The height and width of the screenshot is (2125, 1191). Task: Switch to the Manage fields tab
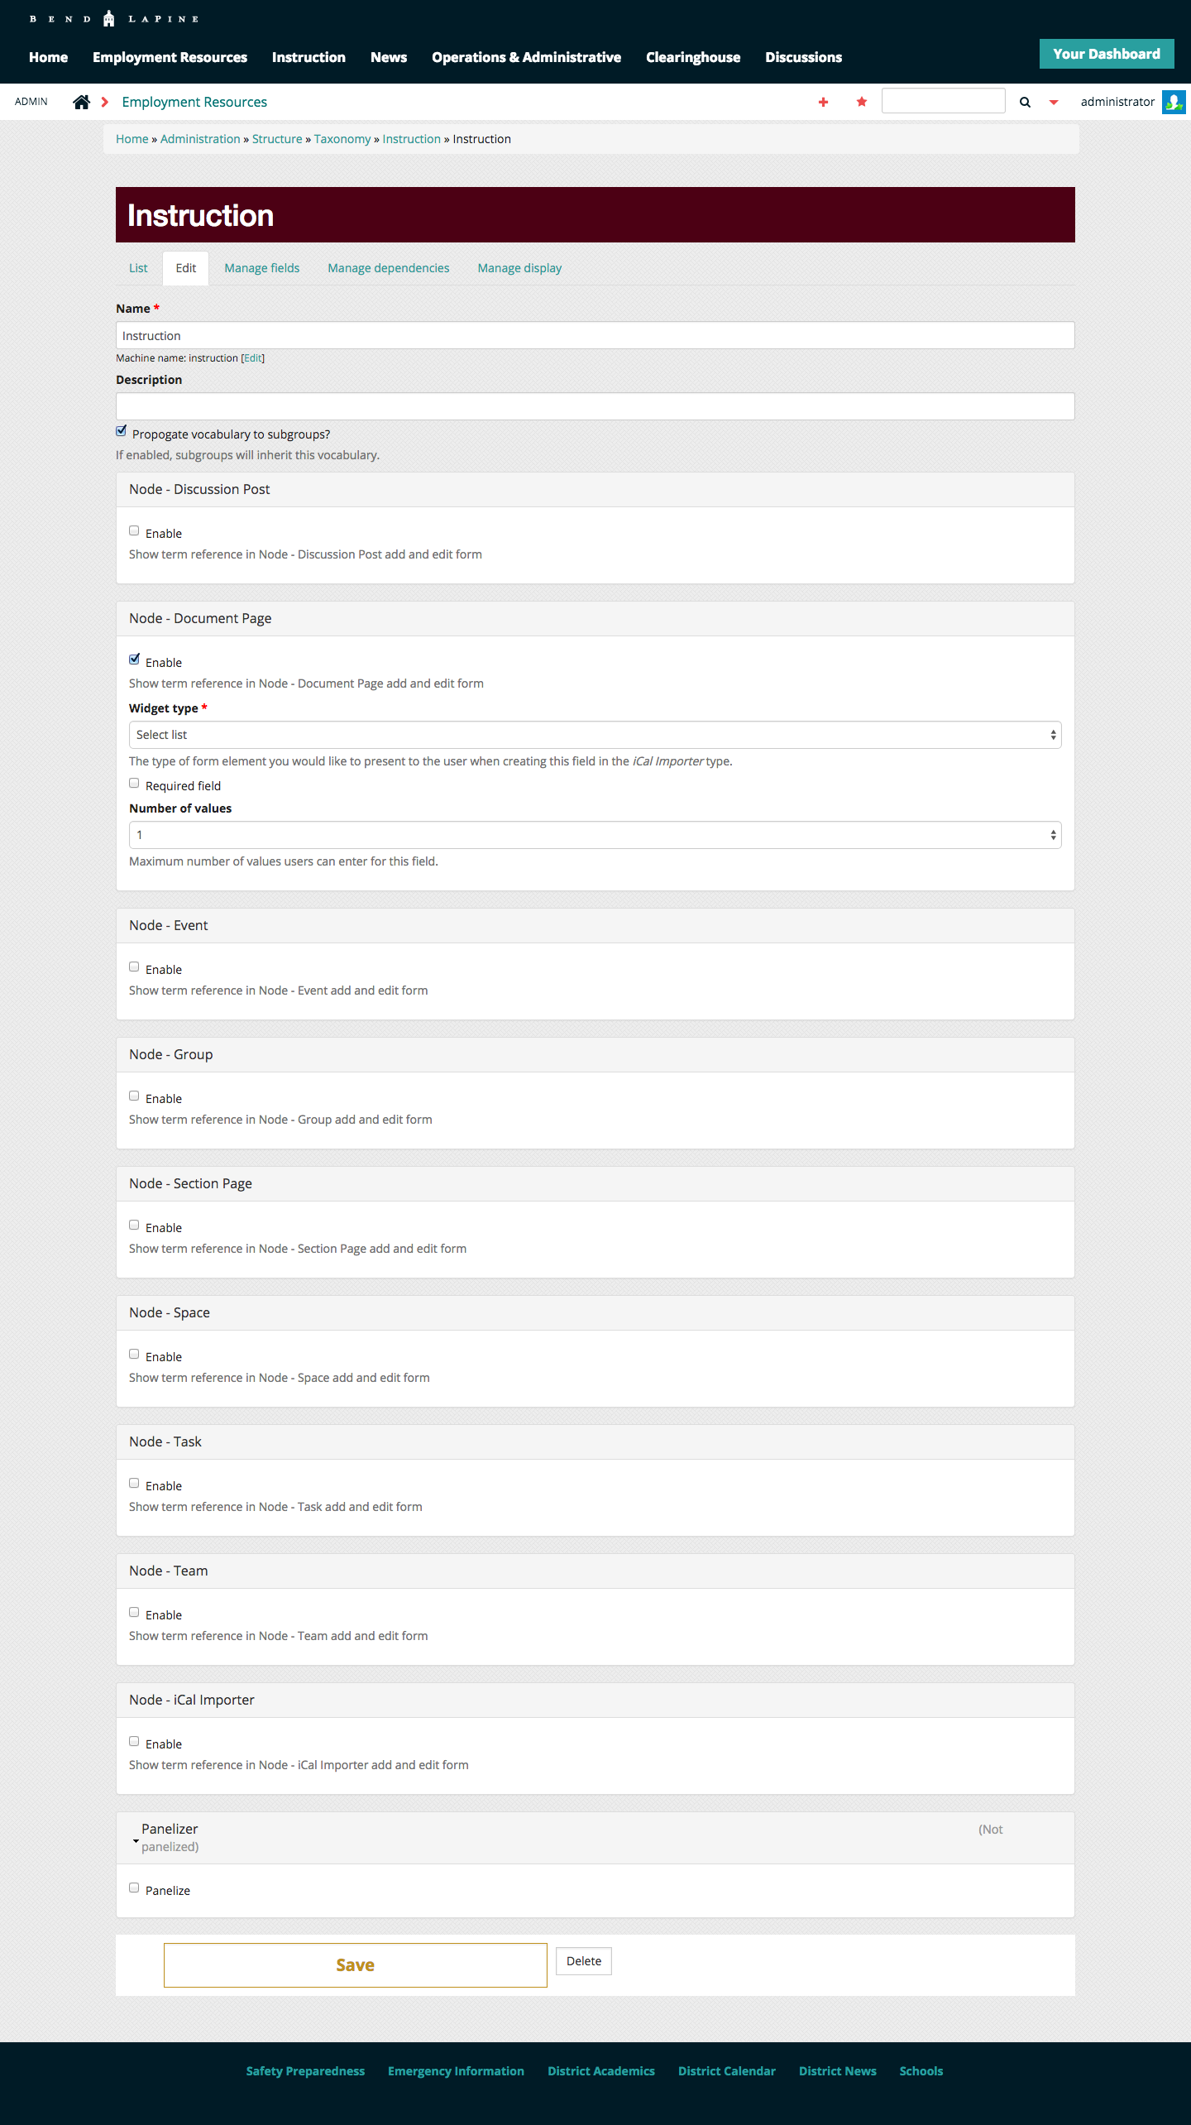tap(261, 267)
